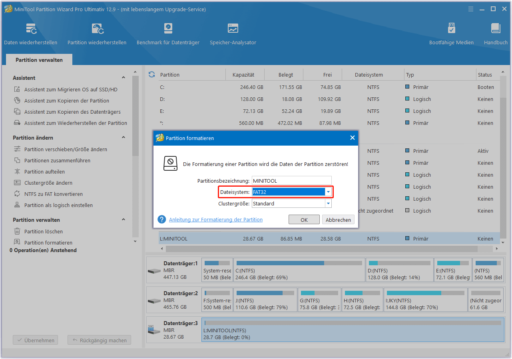Click the Übernehmen button
Screen dimensions: 512x359
(x=36, y=340)
